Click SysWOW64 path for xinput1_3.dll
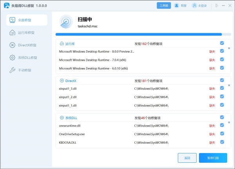The width and height of the screenshot is (235, 169). click(151, 89)
